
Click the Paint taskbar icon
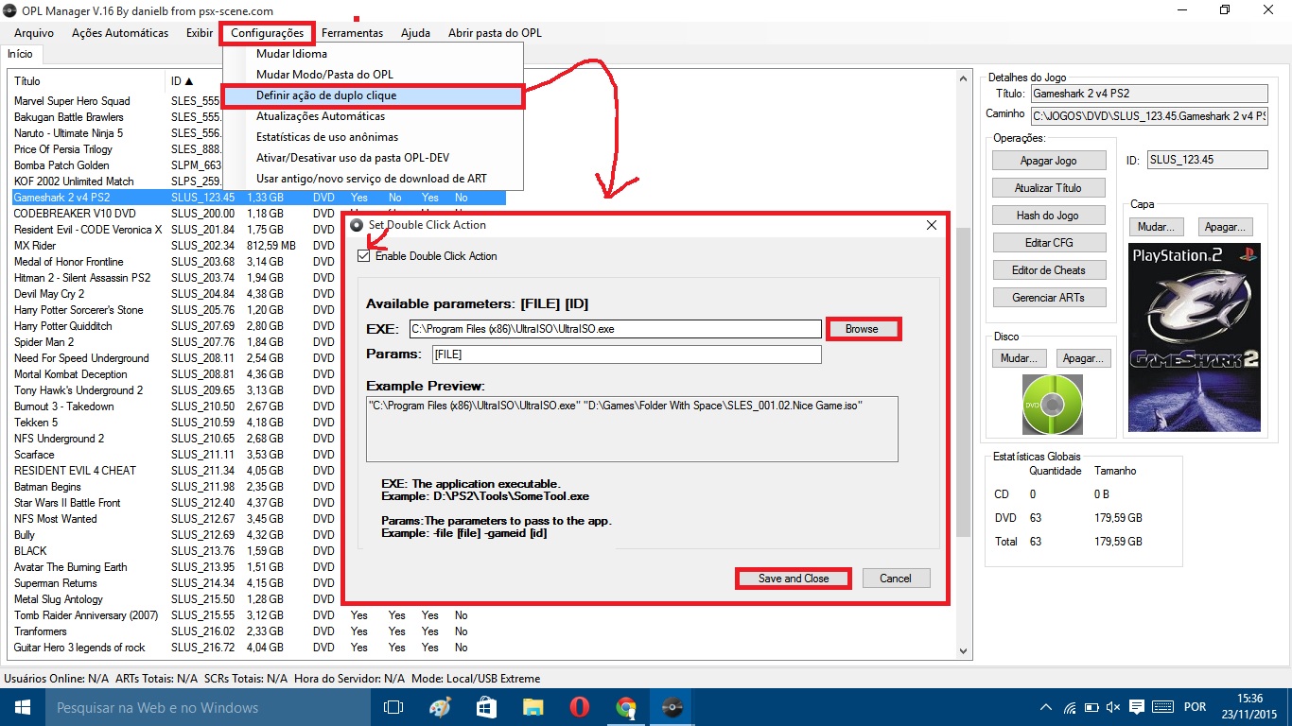tap(441, 707)
